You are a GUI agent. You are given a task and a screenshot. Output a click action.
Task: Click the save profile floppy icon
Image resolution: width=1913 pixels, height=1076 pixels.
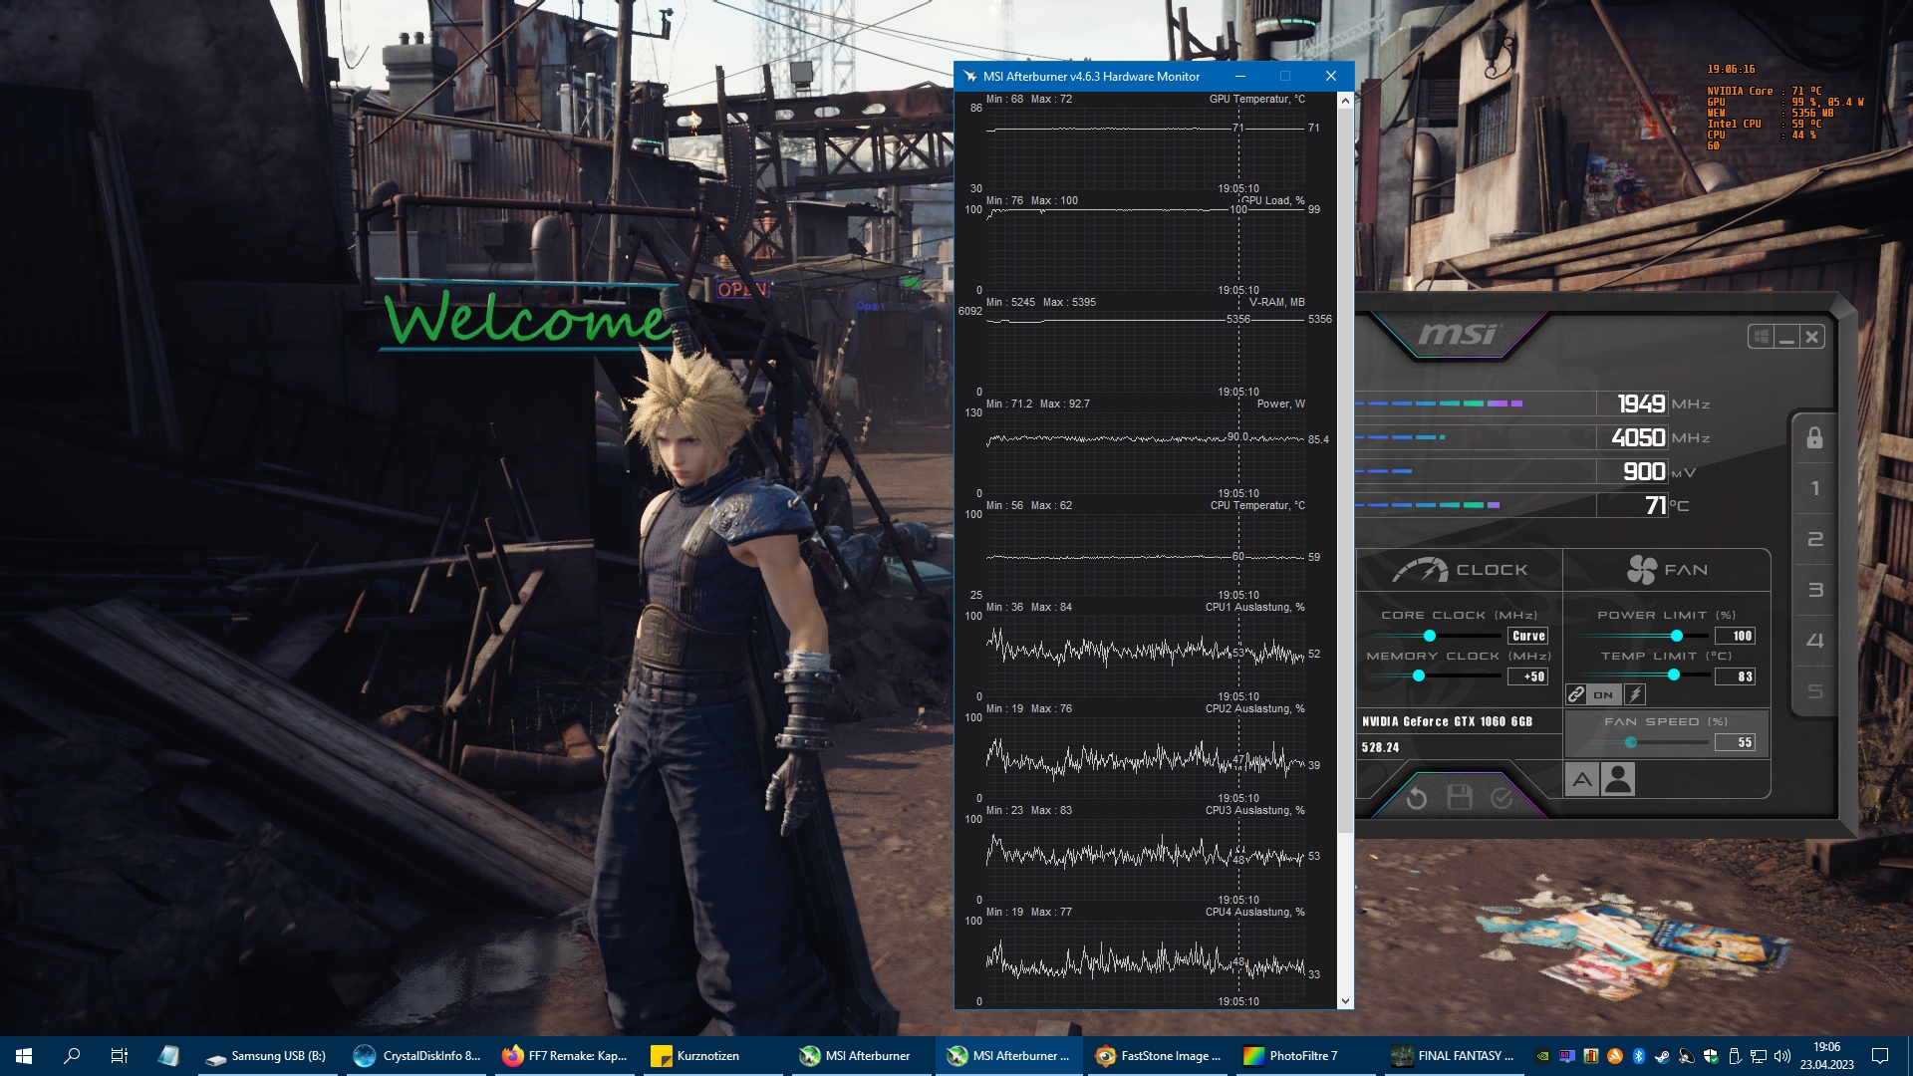coord(1460,797)
